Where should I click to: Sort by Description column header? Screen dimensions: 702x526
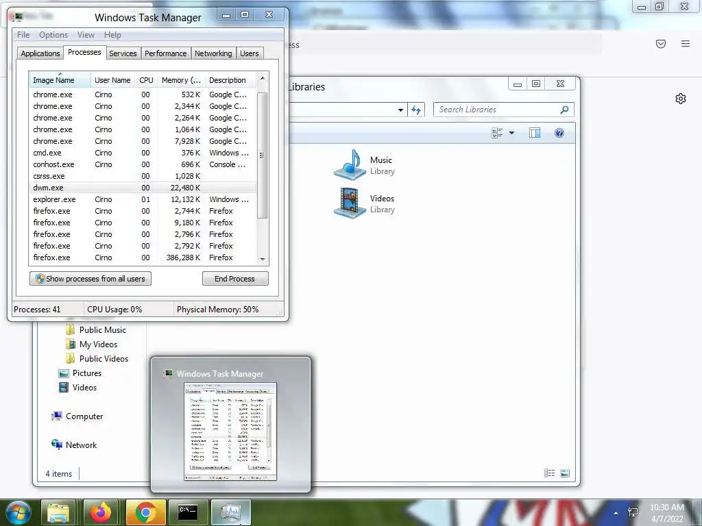[230, 80]
